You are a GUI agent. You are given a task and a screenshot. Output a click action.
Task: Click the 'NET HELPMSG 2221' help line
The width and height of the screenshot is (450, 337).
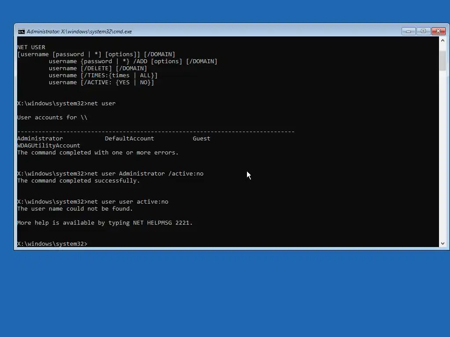[x=105, y=222]
